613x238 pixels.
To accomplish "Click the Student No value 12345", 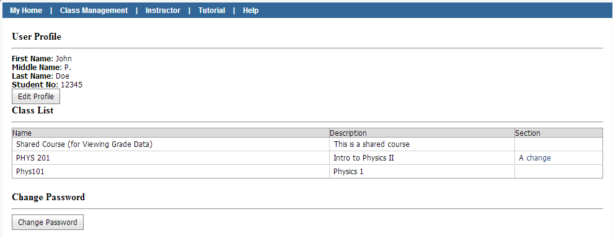I will (71, 85).
